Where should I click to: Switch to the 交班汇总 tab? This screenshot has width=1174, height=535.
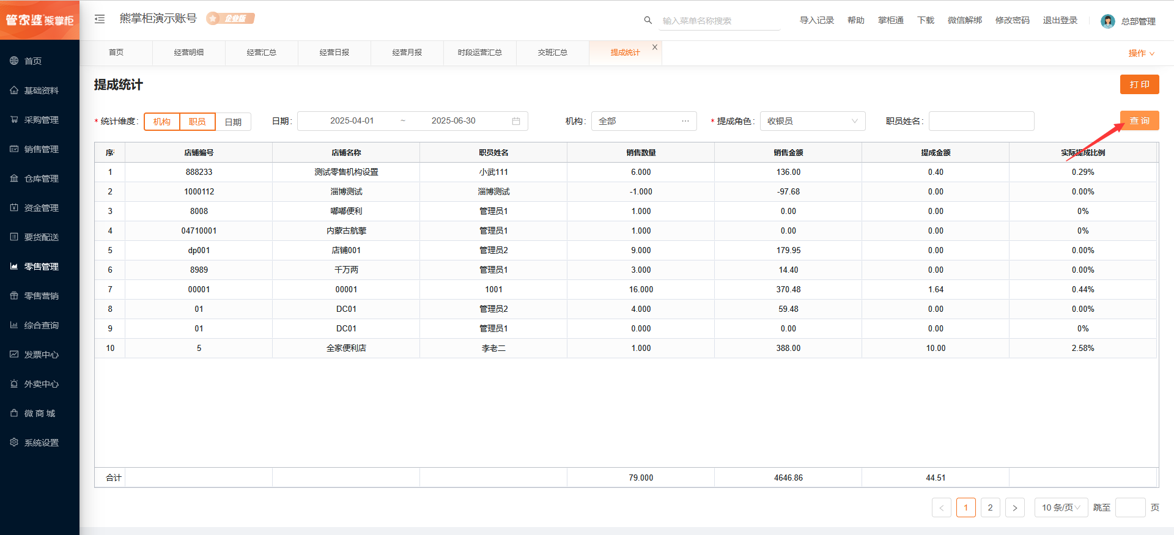[x=553, y=53]
